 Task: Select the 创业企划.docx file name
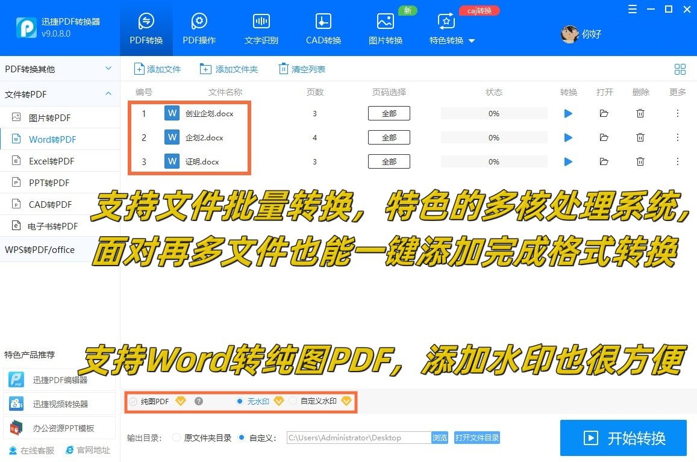point(210,113)
